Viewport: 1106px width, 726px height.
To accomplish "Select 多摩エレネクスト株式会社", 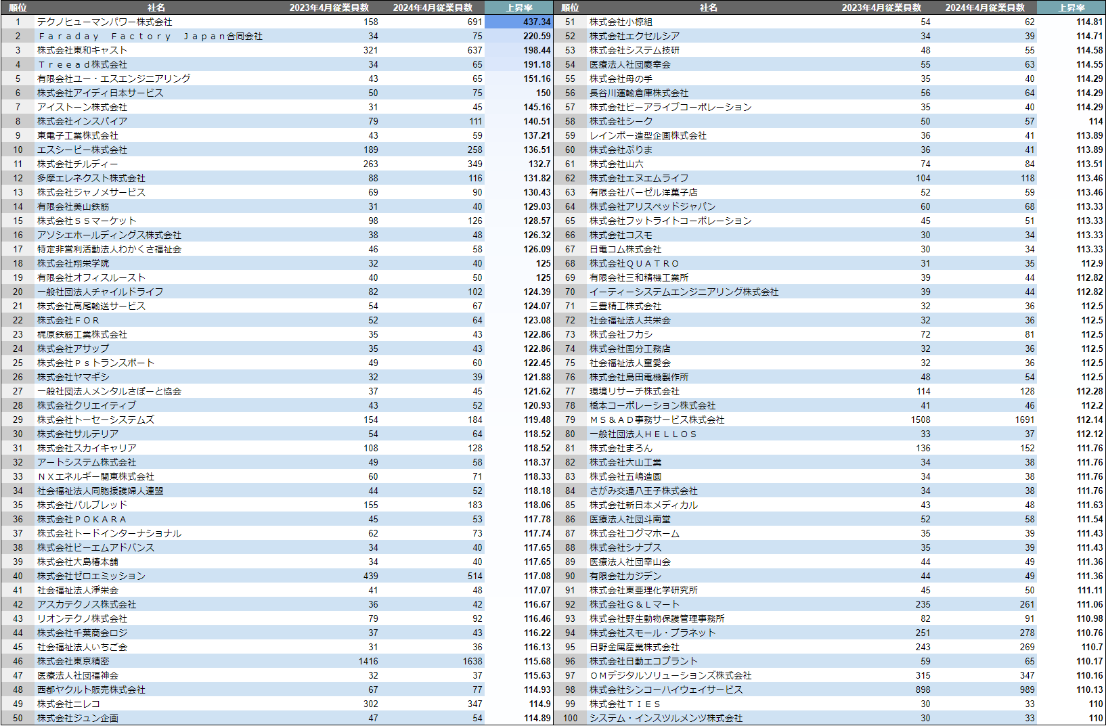I will pos(91,178).
